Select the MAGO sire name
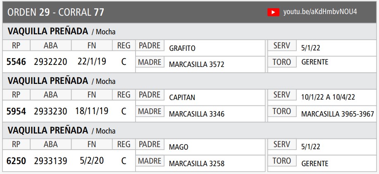This screenshot has height=174, width=379. click(179, 147)
